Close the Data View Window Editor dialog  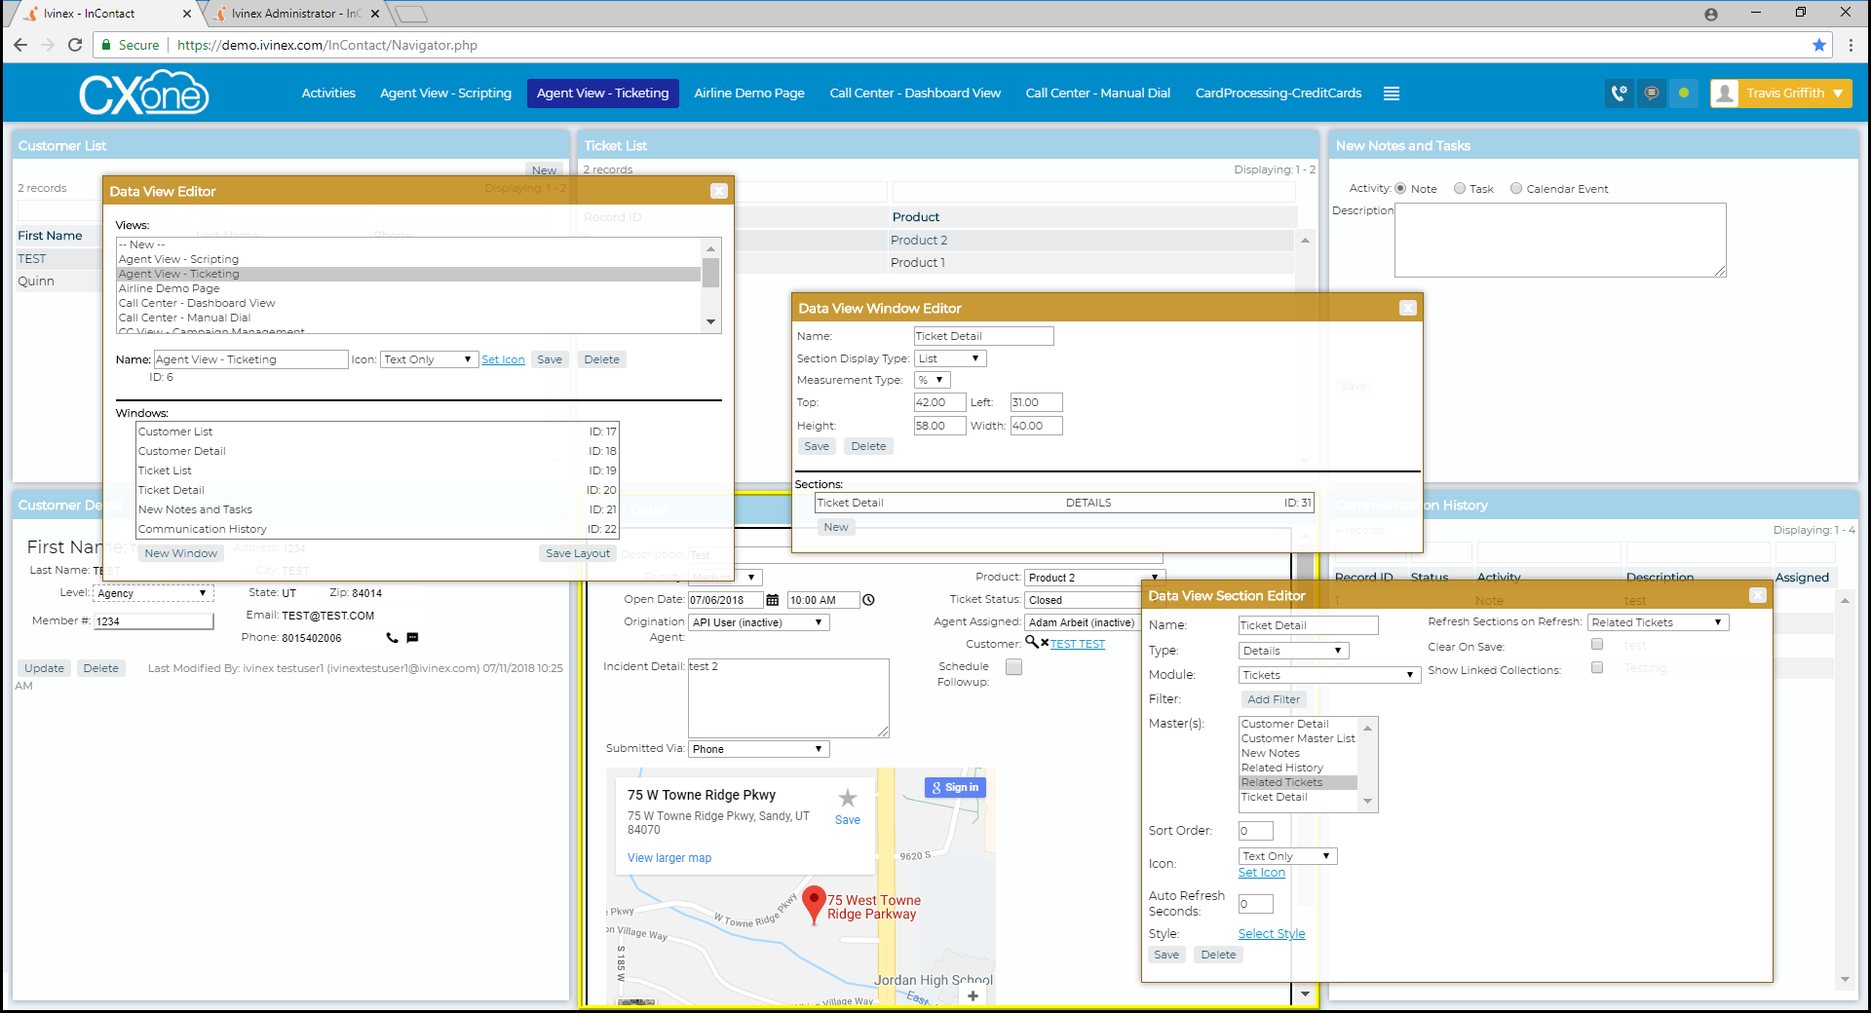[x=1408, y=308]
